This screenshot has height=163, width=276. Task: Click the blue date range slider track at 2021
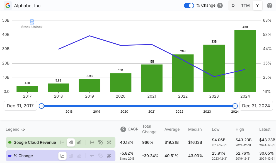[x=152, y=106]
